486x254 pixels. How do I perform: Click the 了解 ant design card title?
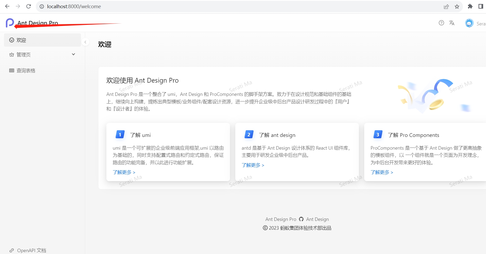point(277,135)
